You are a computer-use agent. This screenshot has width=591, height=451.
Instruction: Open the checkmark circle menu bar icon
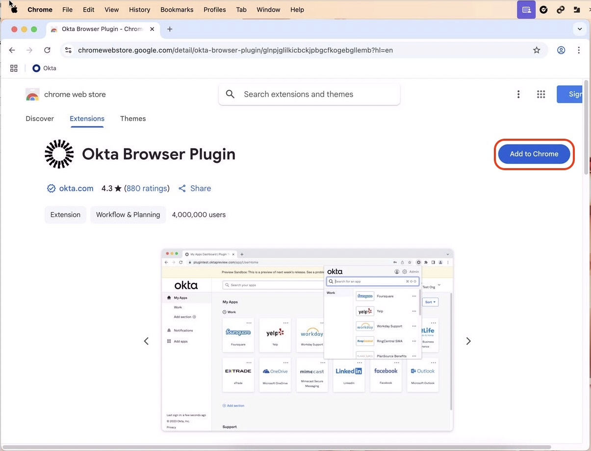click(x=543, y=9)
